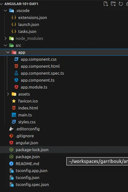The image size is (128, 192).
Task: Click the Angular icon beside app.module.ts
Action: tap(16, 87)
